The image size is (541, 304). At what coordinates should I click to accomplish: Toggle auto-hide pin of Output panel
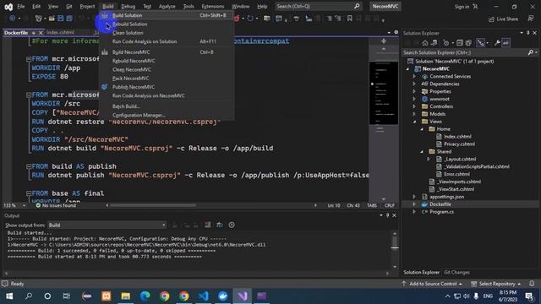click(x=387, y=215)
